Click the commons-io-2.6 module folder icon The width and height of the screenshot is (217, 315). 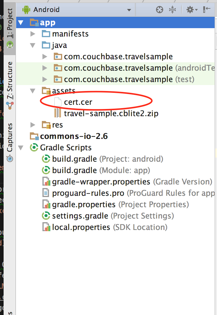34,136
